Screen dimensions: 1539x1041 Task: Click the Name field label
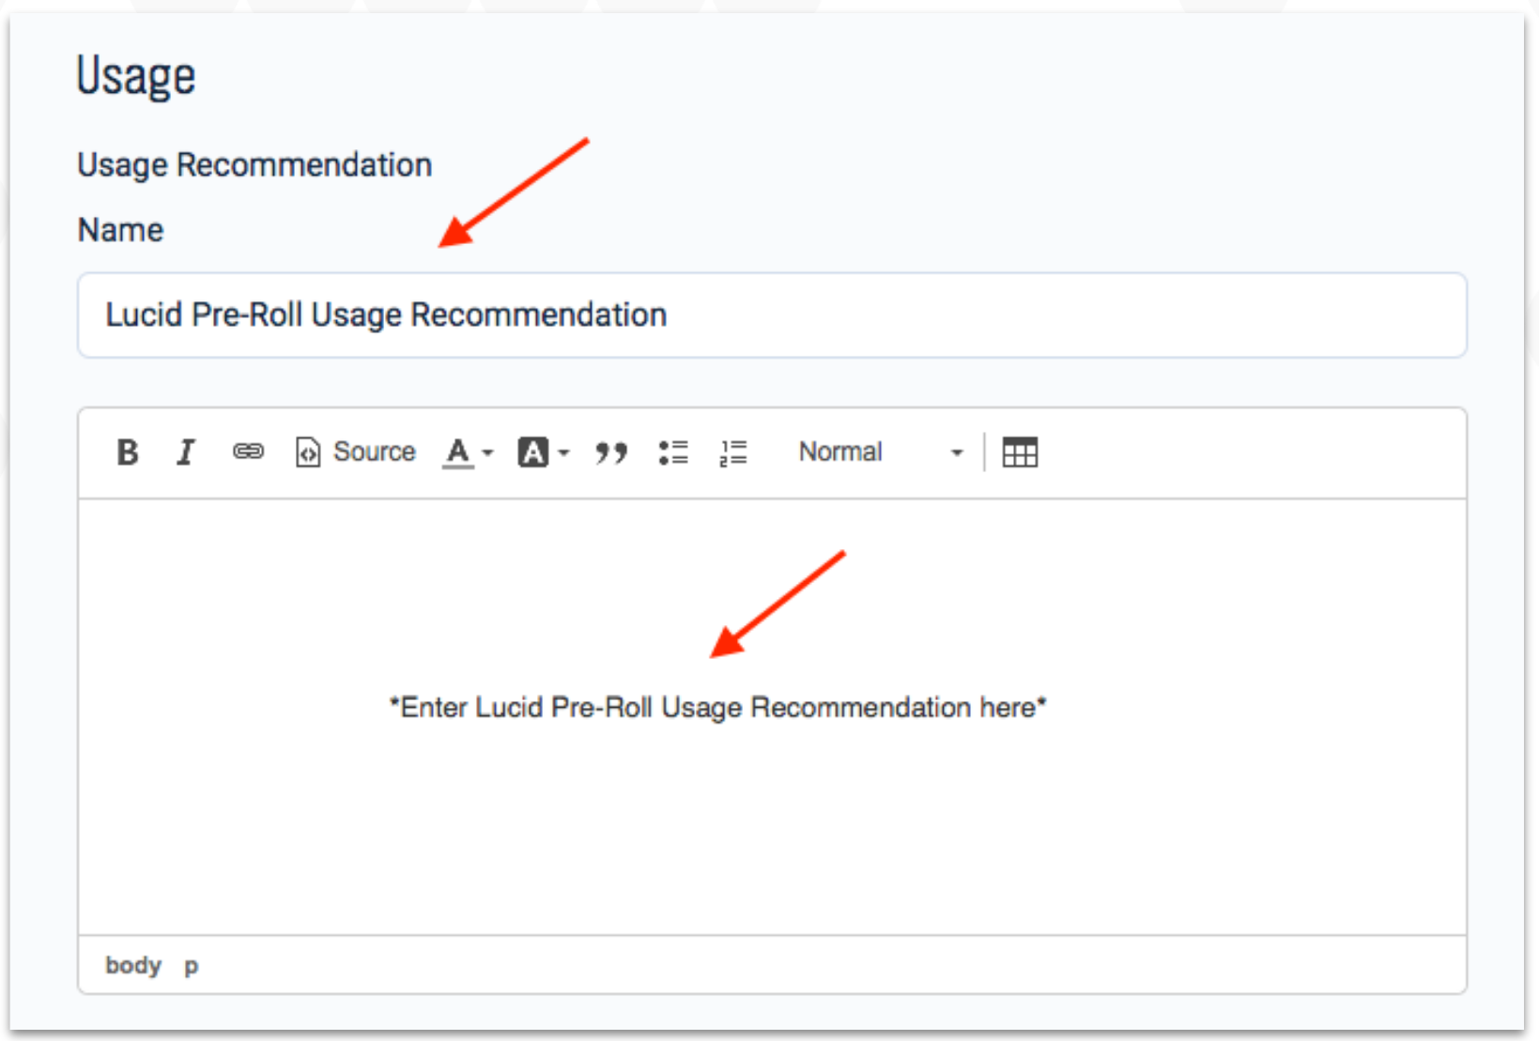[120, 230]
